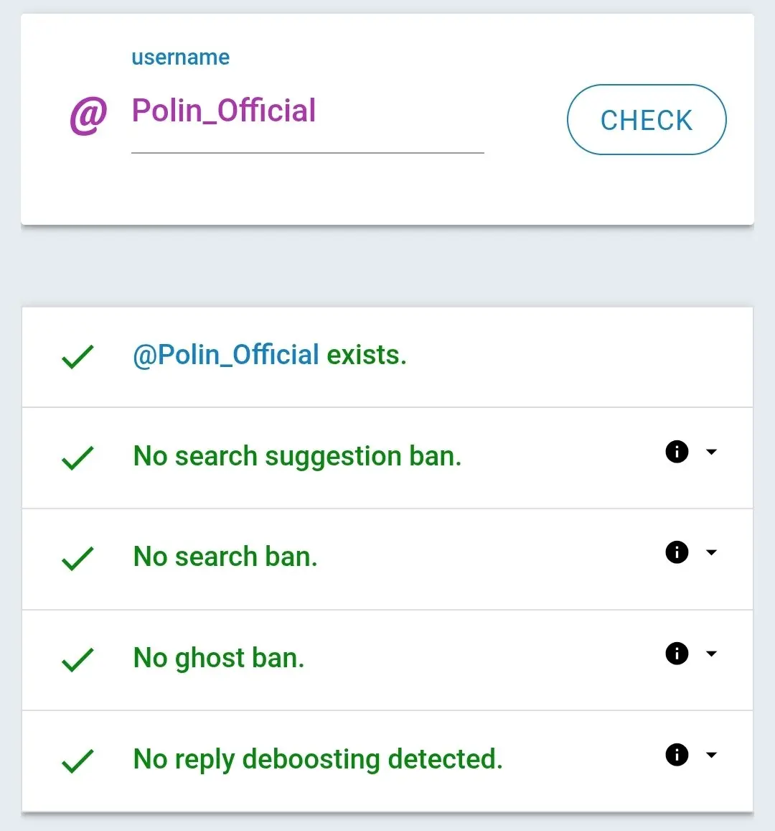
Task: Expand the search ban details
Action: coord(711,552)
